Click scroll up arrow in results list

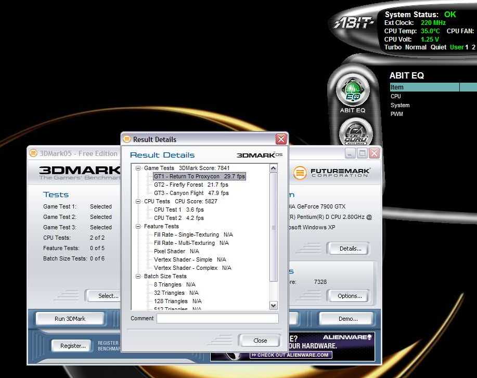[x=273, y=168]
